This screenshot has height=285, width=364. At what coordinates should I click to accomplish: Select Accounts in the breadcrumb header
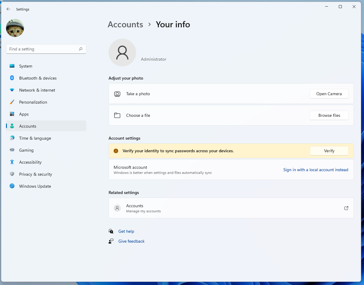(125, 24)
